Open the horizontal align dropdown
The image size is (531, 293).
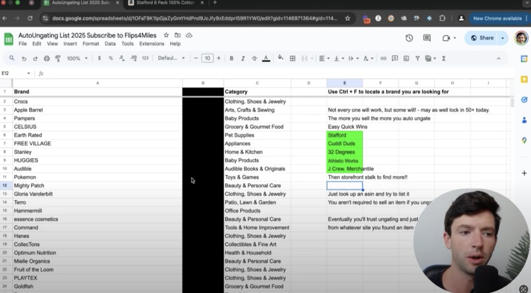pyautogui.click(x=324, y=58)
